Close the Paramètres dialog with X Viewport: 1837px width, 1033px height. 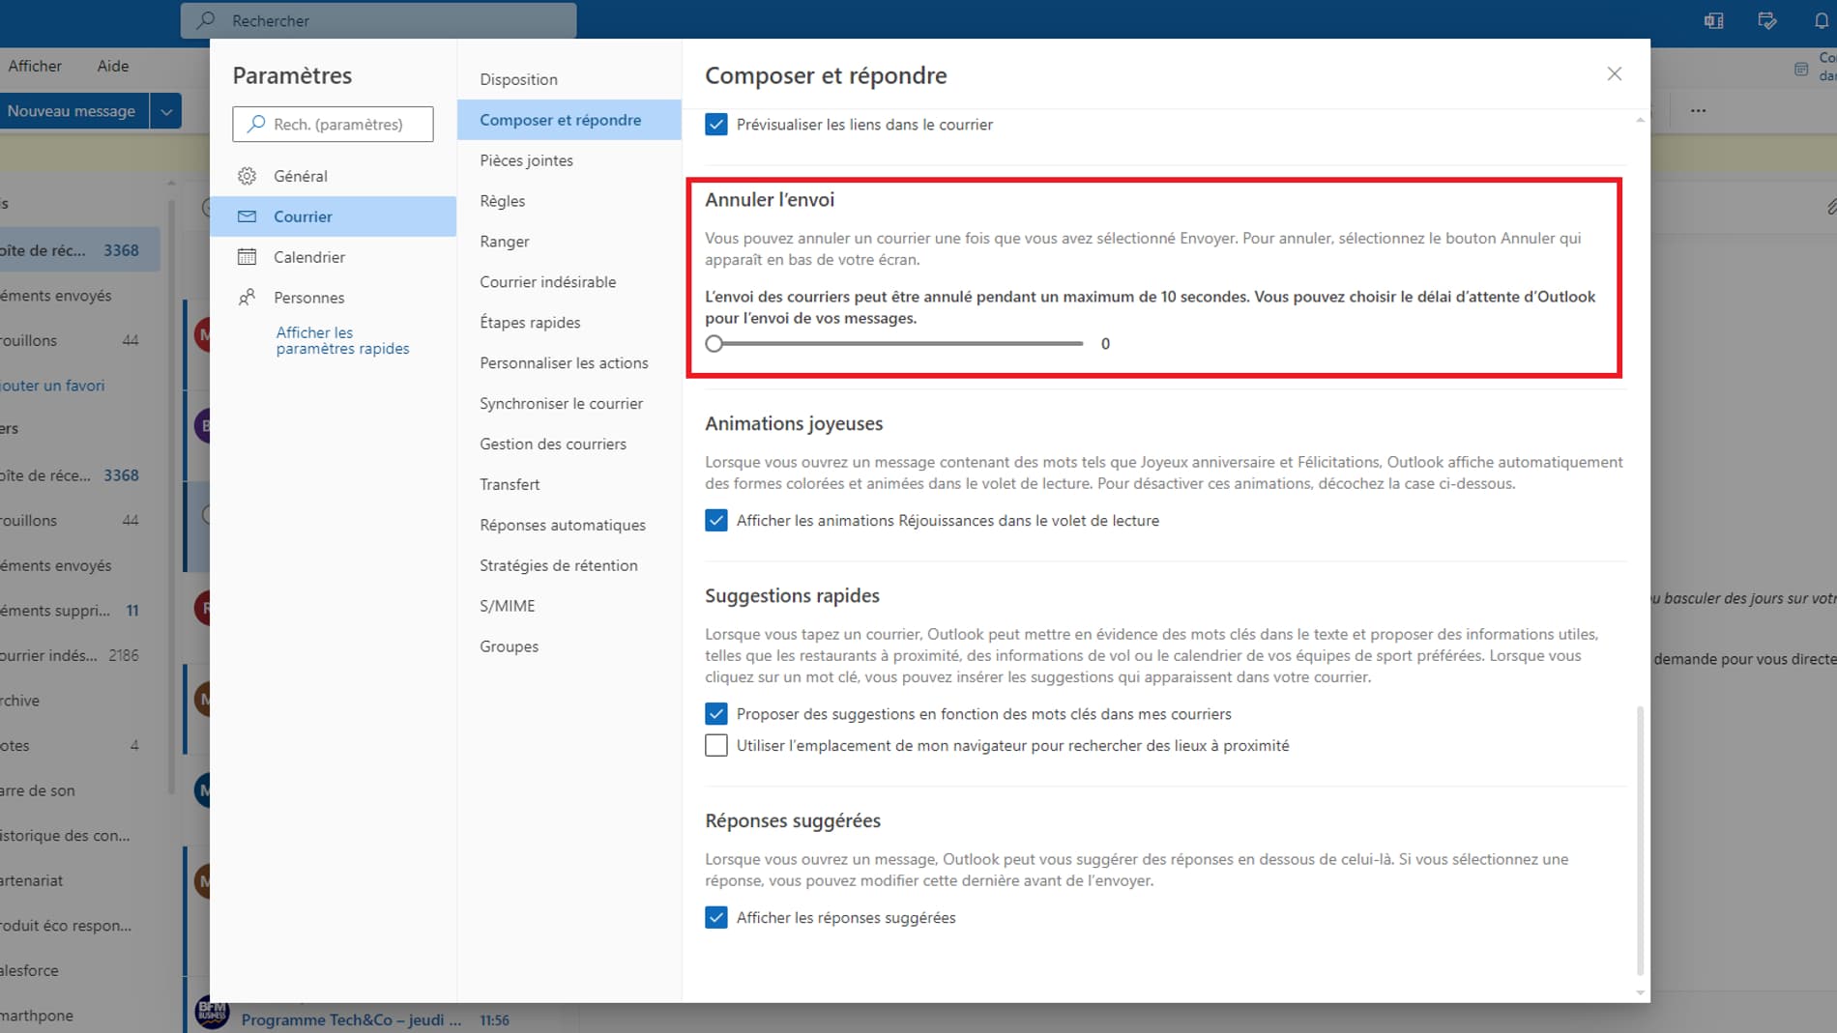click(1614, 74)
